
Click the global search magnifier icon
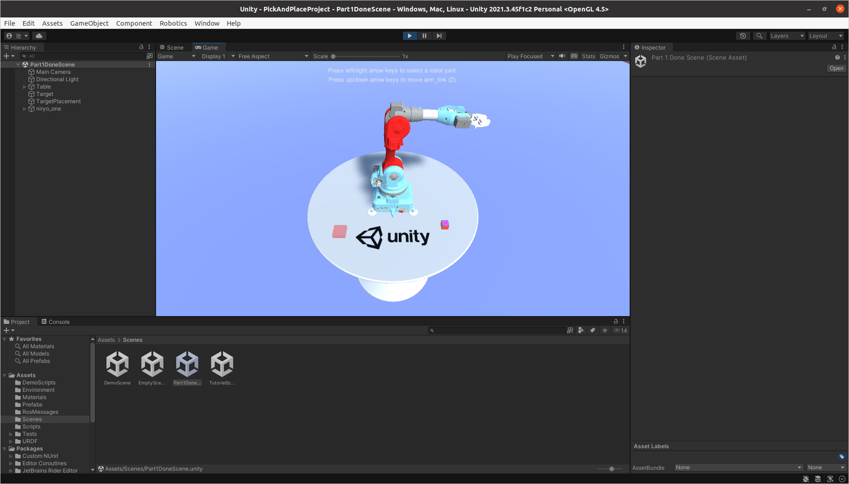tap(760, 36)
